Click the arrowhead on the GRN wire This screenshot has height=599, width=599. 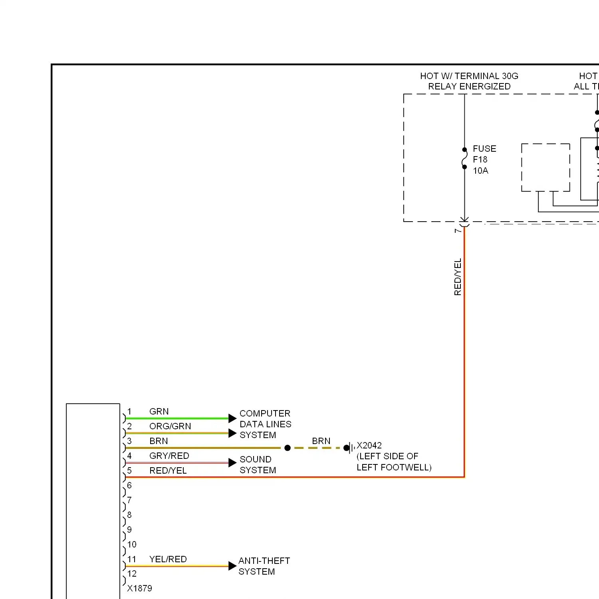[232, 418]
